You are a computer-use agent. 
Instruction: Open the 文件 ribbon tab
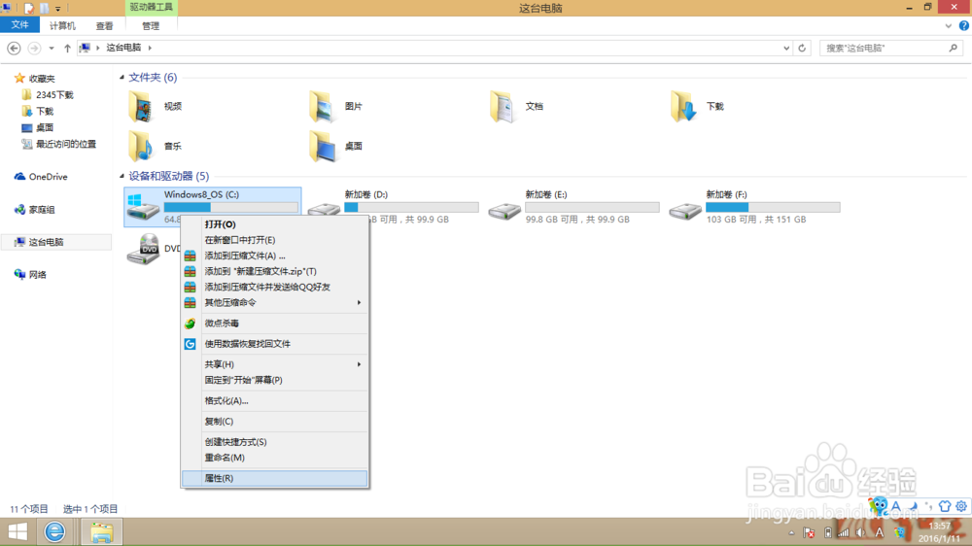click(x=19, y=25)
